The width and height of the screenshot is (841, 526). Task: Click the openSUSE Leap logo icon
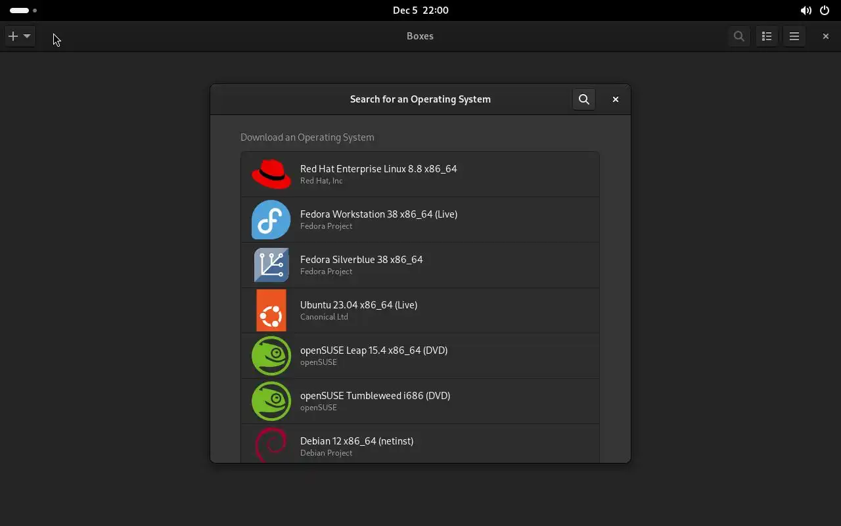coord(271,356)
